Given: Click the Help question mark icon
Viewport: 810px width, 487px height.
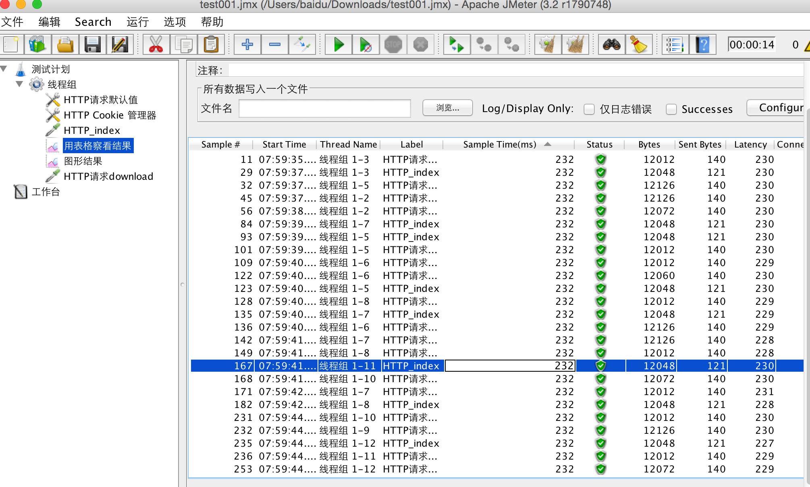Looking at the screenshot, I should (x=702, y=44).
